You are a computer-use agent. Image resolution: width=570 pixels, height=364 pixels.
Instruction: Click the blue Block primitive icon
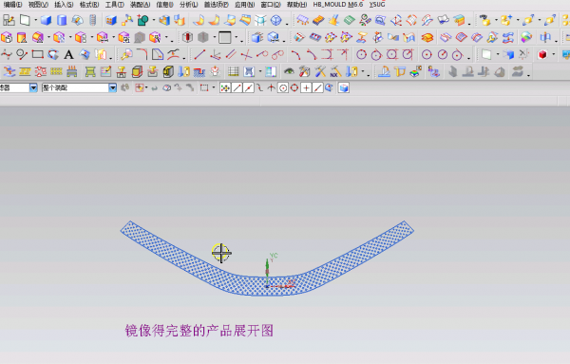click(47, 20)
